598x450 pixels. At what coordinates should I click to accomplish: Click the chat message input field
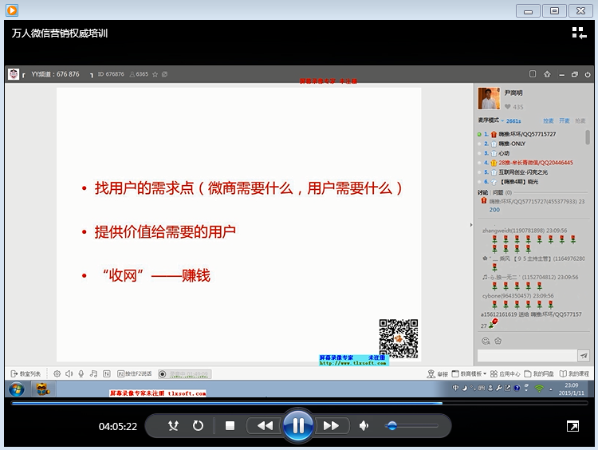coord(526,356)
